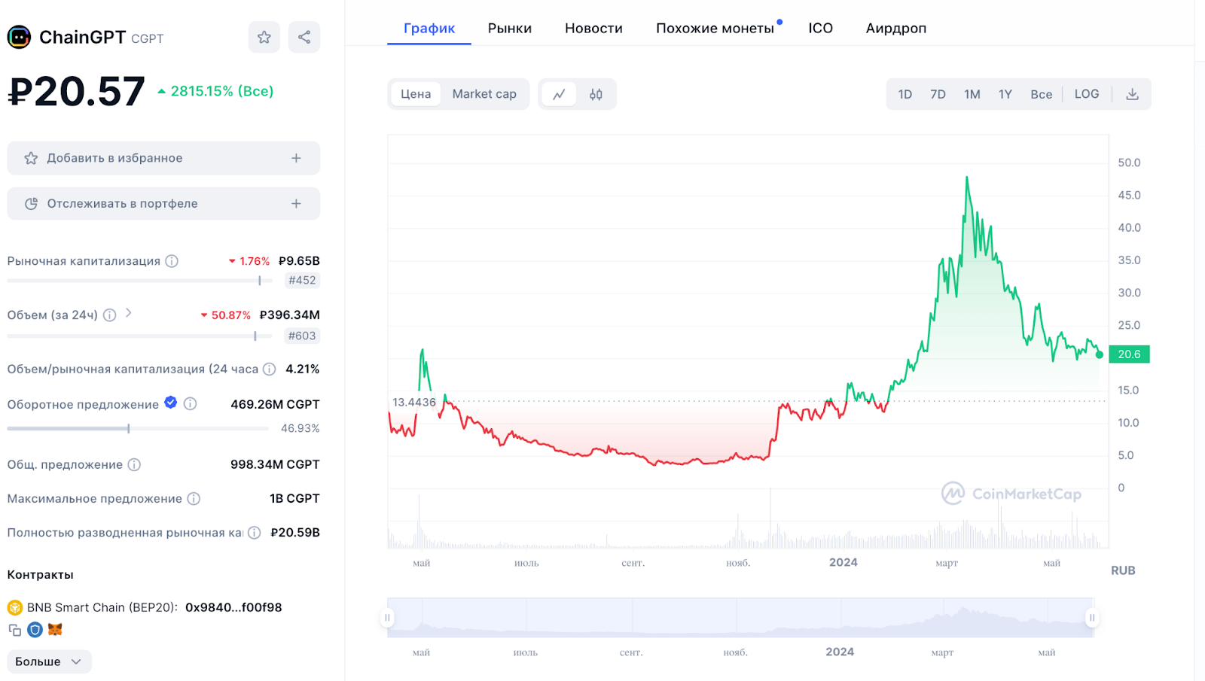Click plus icon on Отслеживать в портфеле

click(296, 204)
